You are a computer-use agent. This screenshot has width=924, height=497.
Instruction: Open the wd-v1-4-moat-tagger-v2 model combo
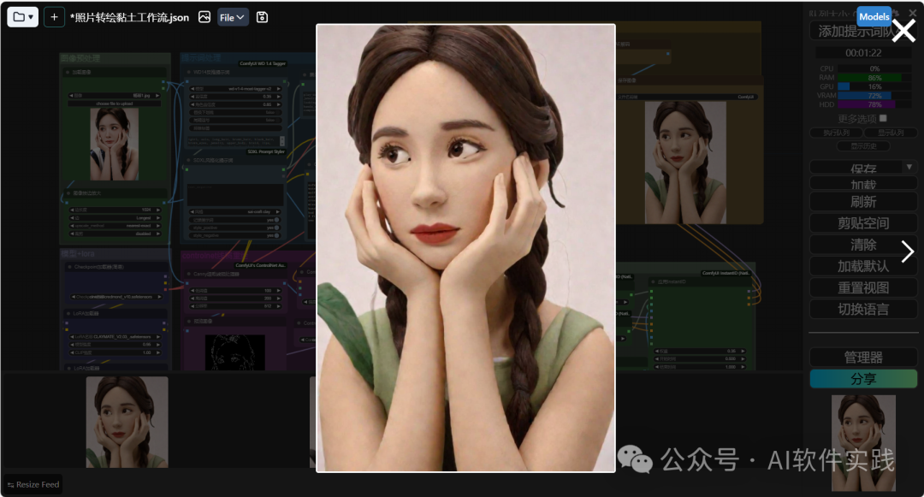pyautogui.click(x=235, y=89)
